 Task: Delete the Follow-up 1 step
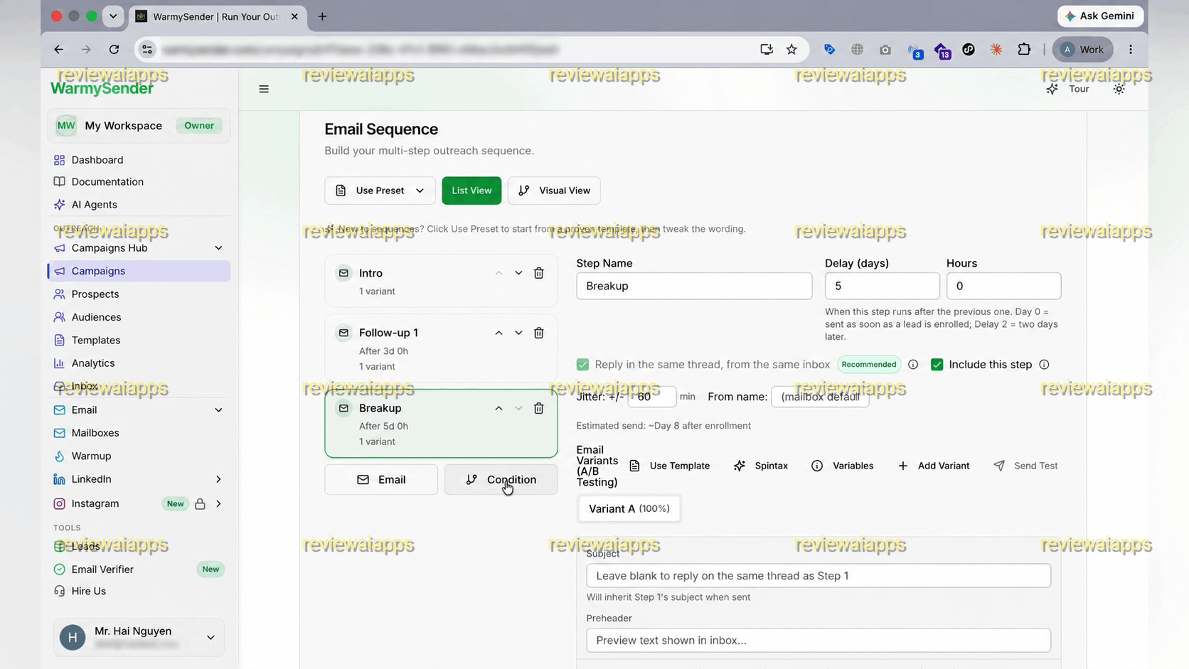click(x=538, y=333)
